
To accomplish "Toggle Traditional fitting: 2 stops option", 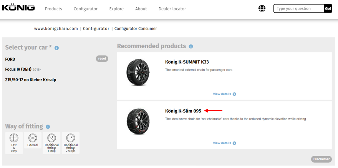I will pyautogui.click(x=70, y=143).
